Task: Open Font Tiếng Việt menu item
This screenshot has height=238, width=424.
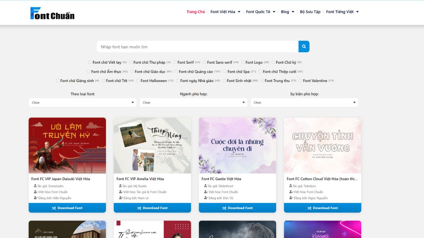Action: (x=340, y=12)
